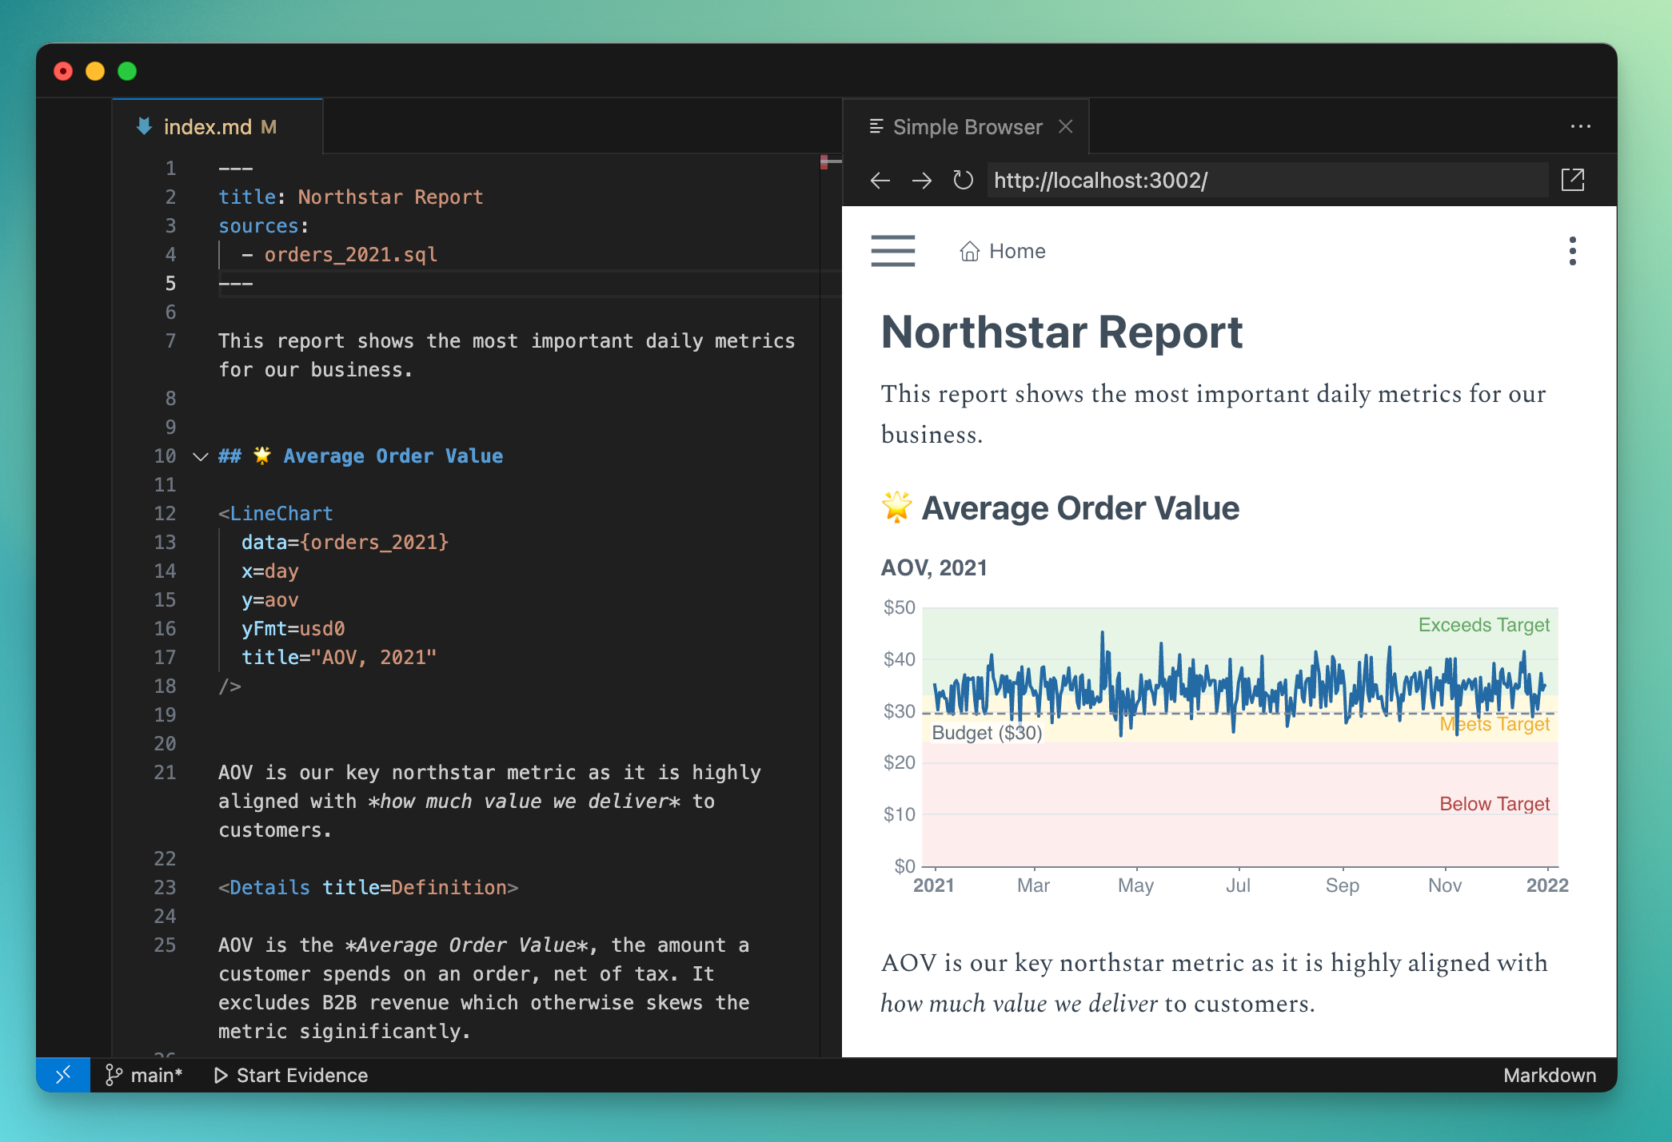Viewport: 1672px width, 1142px height.
Task: Click the green macOS fullscreen button
Action: pos(127,71)
